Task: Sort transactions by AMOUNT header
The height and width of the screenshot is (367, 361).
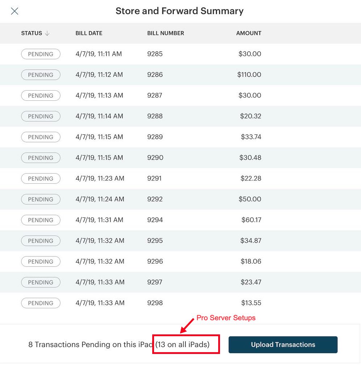Action: (x=248, y=33)
